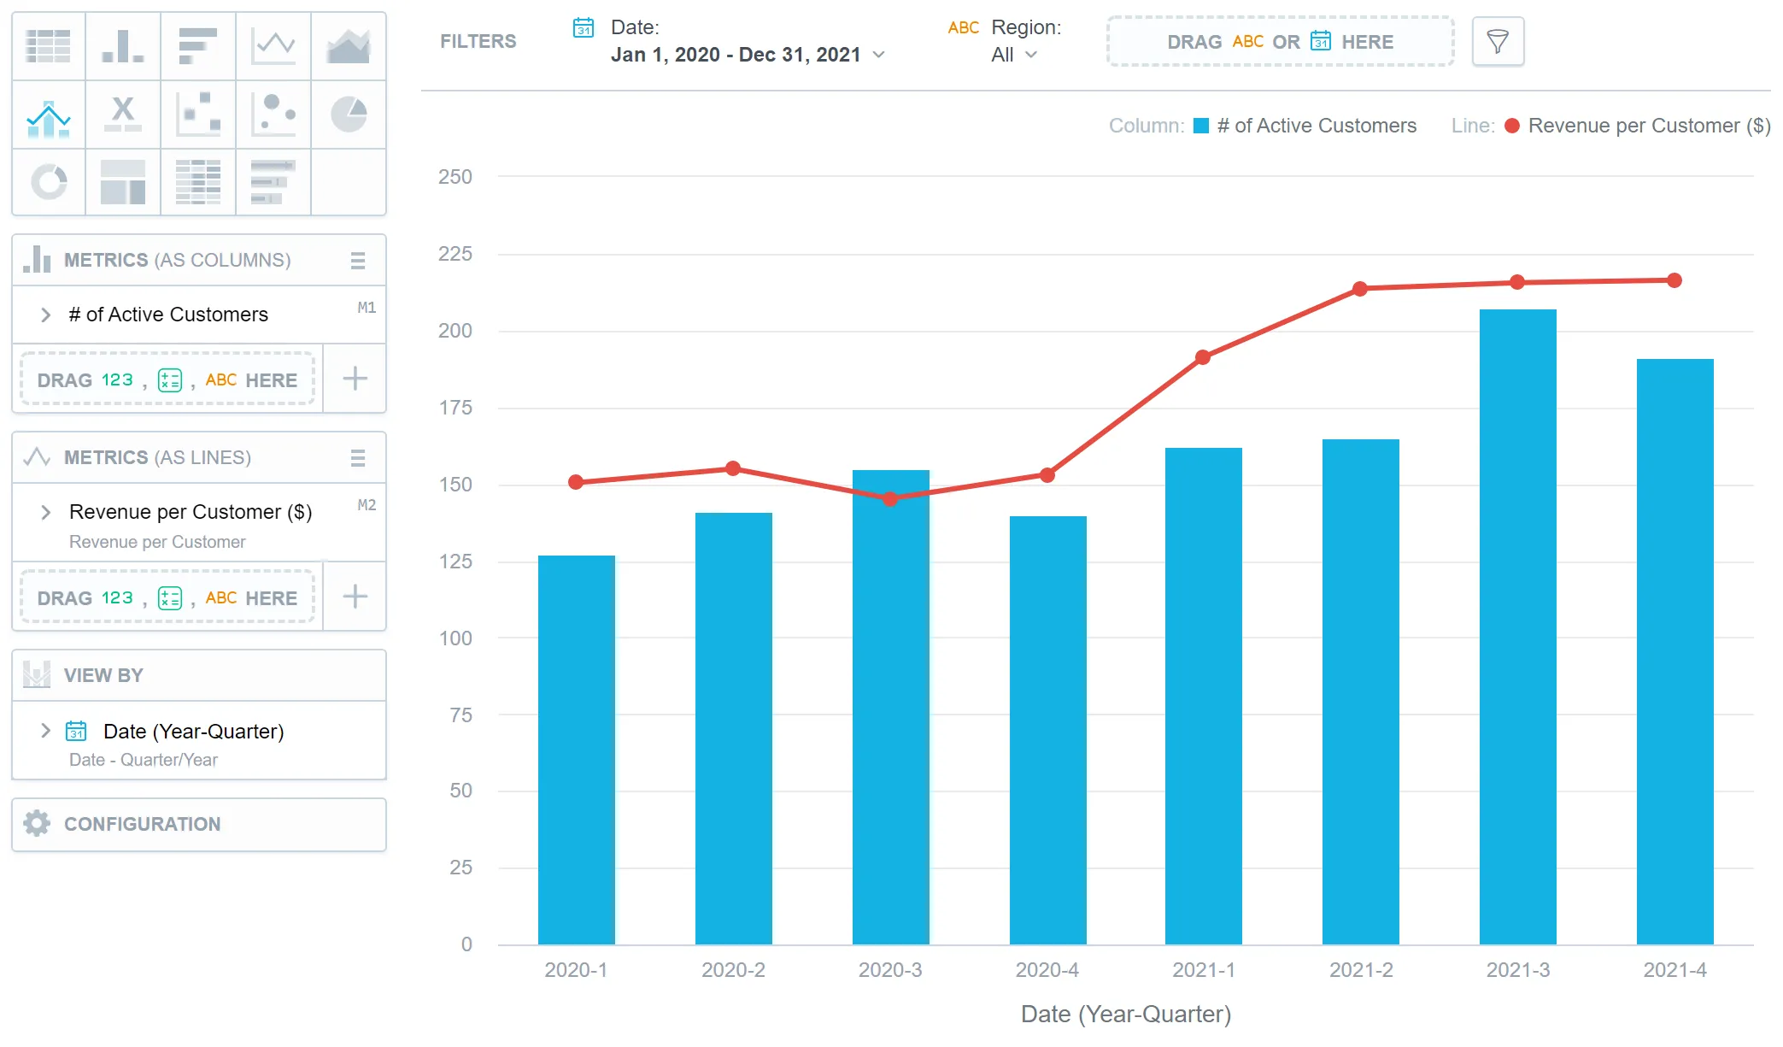The height and width of the screenshot is (1047, 1783).
Task: Switch to the Column chart visualization
Action: (123, 45)
